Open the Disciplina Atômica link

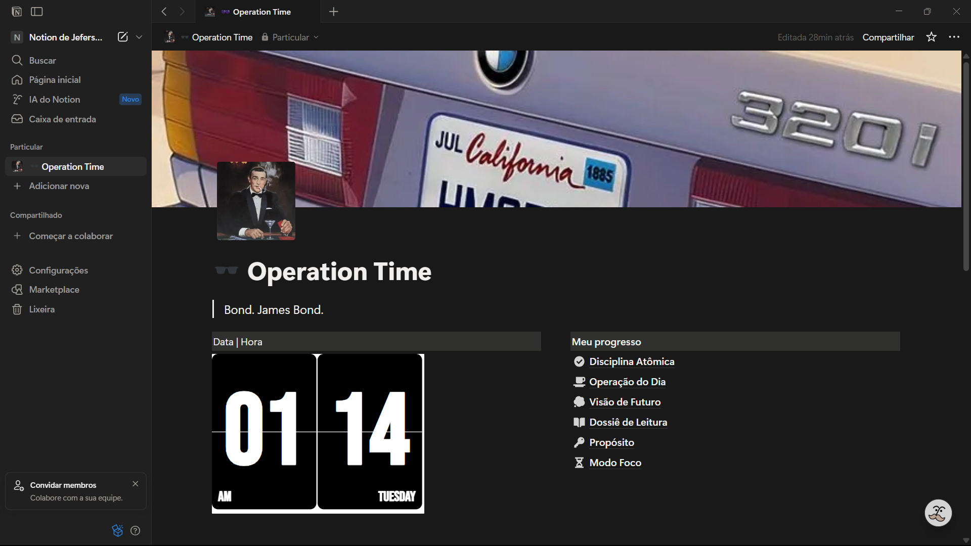coord(632,361)
